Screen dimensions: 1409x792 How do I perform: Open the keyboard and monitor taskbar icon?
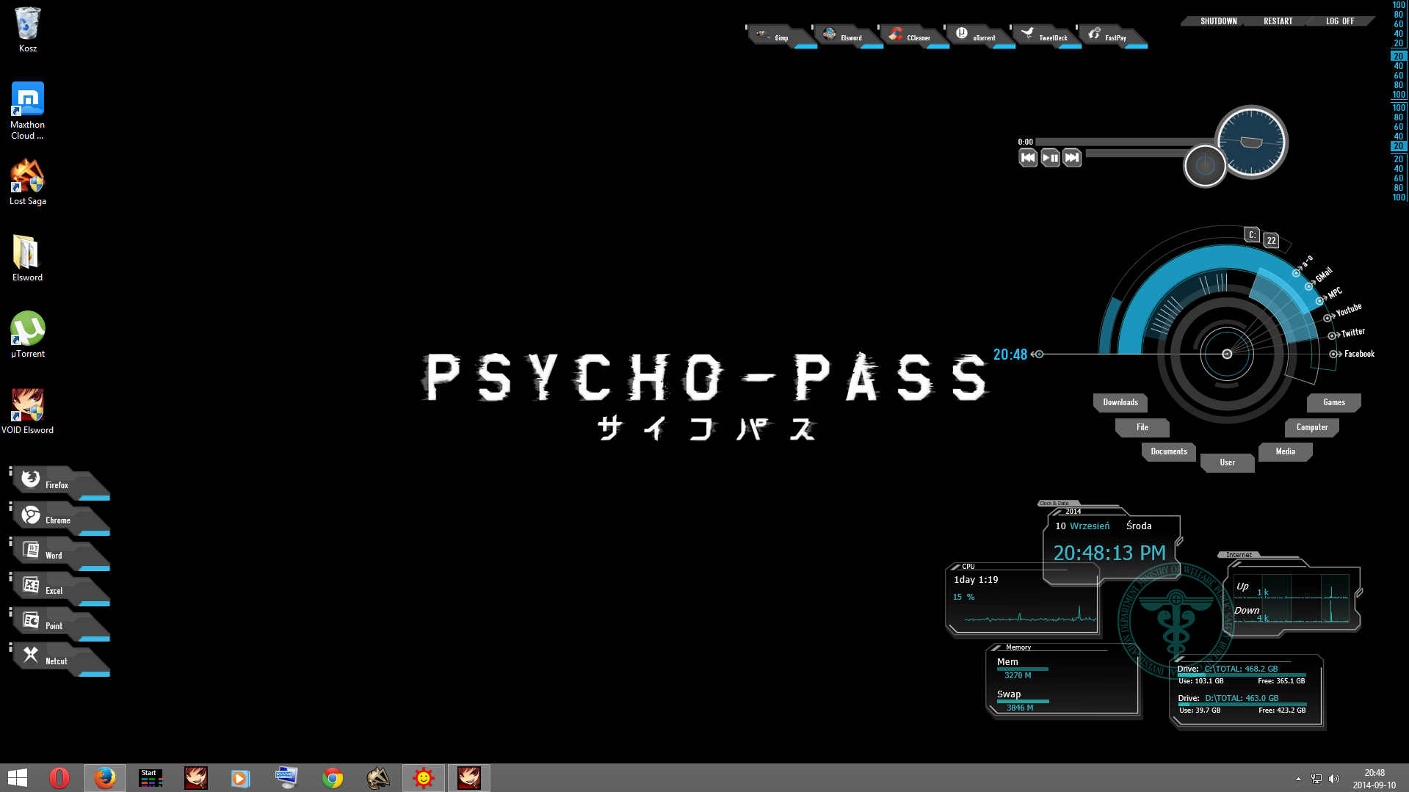(286, 778)
